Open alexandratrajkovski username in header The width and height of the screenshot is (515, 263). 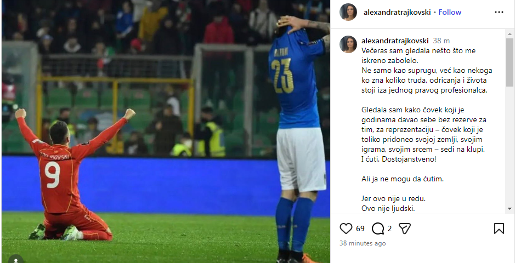398,12
